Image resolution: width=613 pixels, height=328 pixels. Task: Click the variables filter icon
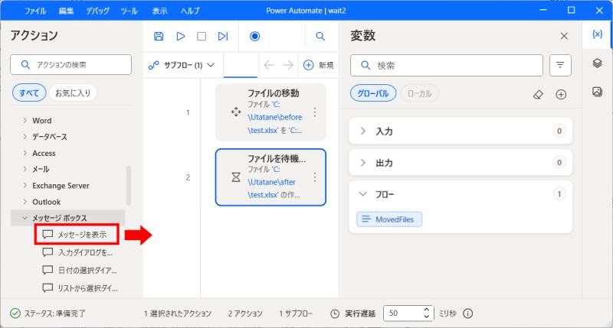pyautogui.click(x=561, y=66)
